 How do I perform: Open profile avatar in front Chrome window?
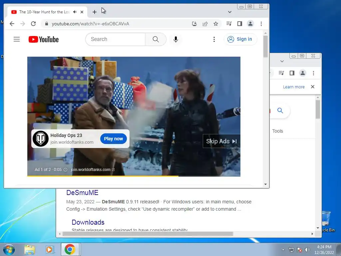[x=250, y=24]
